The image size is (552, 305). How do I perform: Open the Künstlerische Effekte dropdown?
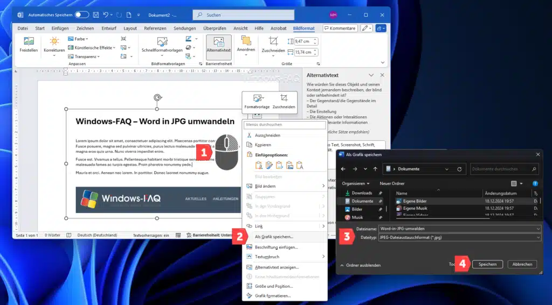tap(92, 47)
